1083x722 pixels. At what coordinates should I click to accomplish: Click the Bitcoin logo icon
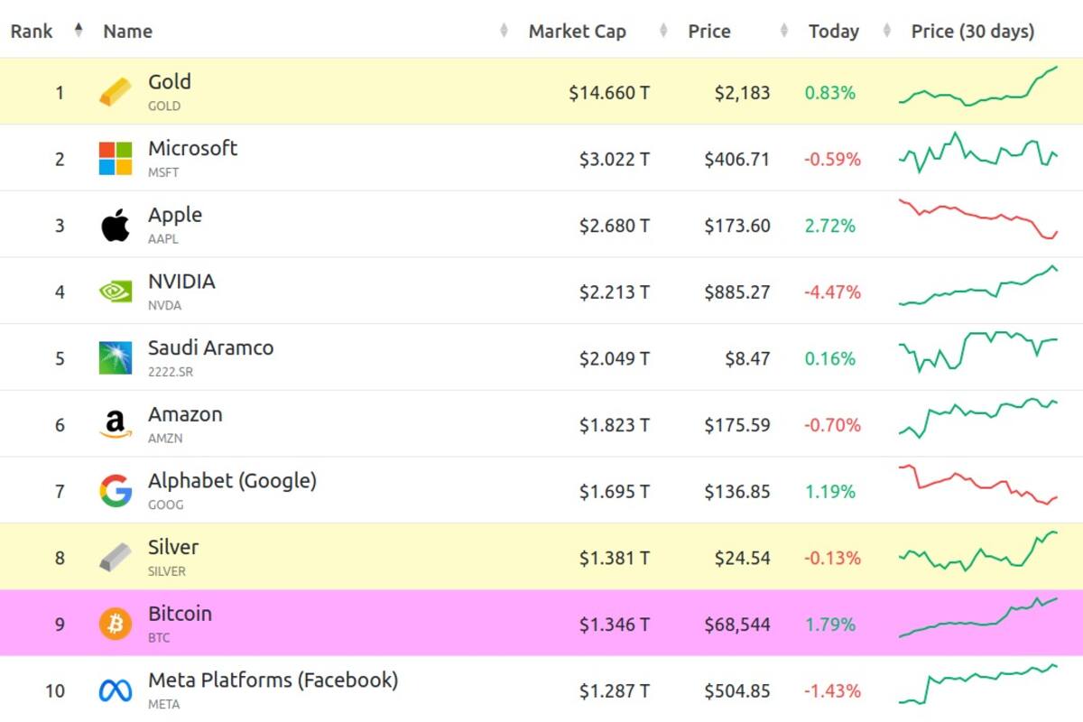coord(116,624)
